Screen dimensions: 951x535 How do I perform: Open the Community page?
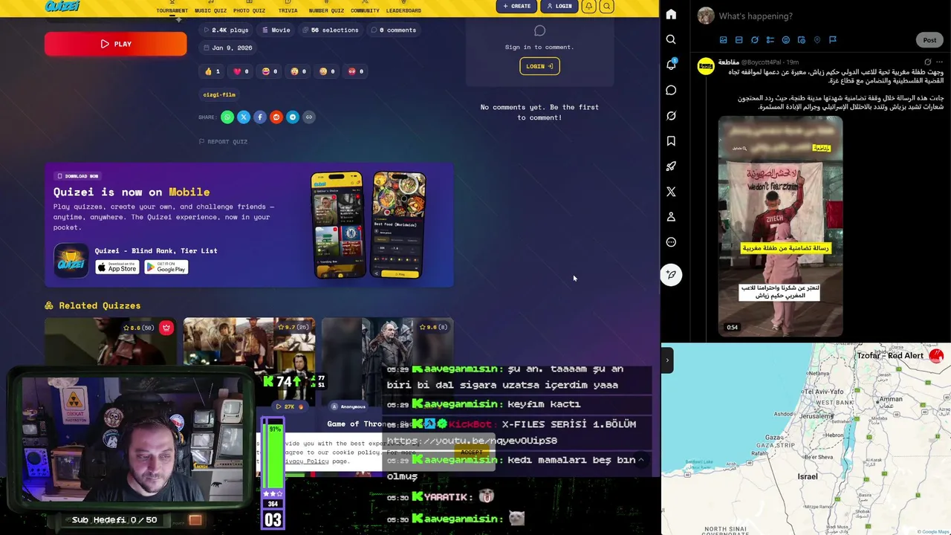click(x=365, y=7)
